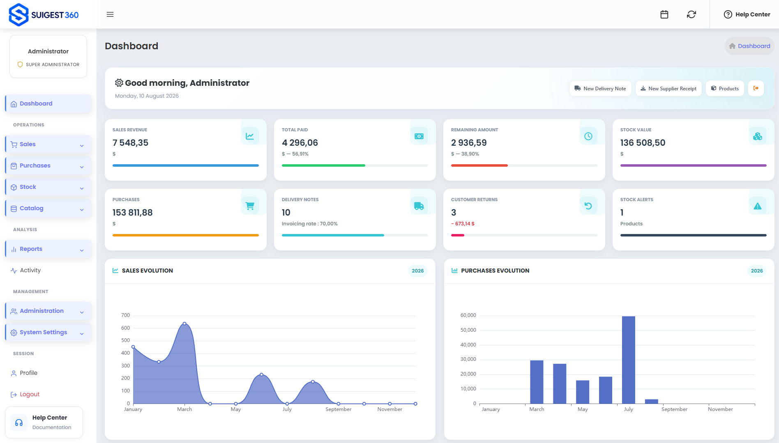
Task: Click the Total Paid green progress bar
Action: tap(323, 165)
